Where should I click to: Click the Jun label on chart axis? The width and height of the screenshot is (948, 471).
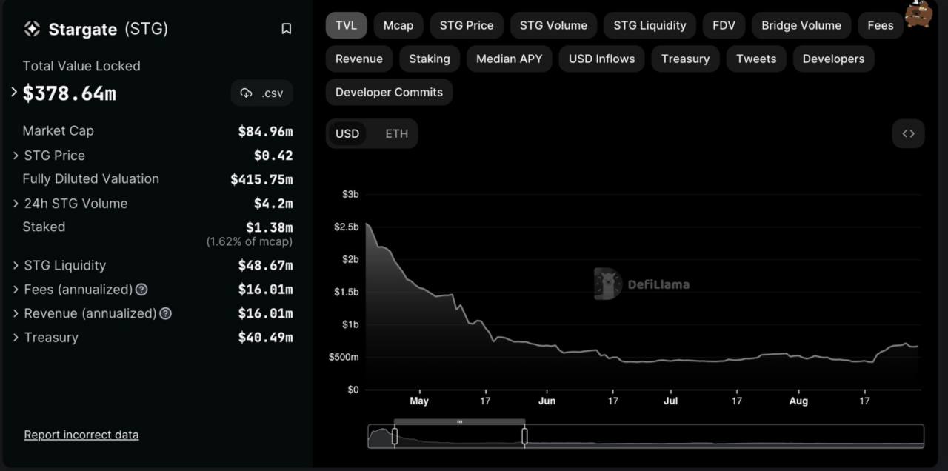coord(547,401)
